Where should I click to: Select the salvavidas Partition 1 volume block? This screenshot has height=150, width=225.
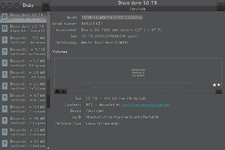138,72
